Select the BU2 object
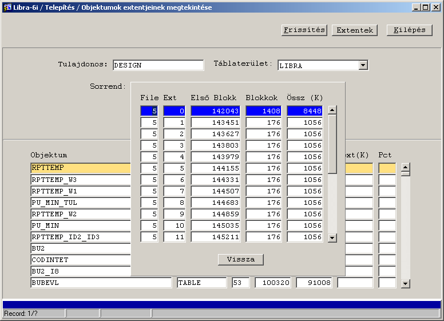This screenshot has width=444, height=321. pos(81,248)
